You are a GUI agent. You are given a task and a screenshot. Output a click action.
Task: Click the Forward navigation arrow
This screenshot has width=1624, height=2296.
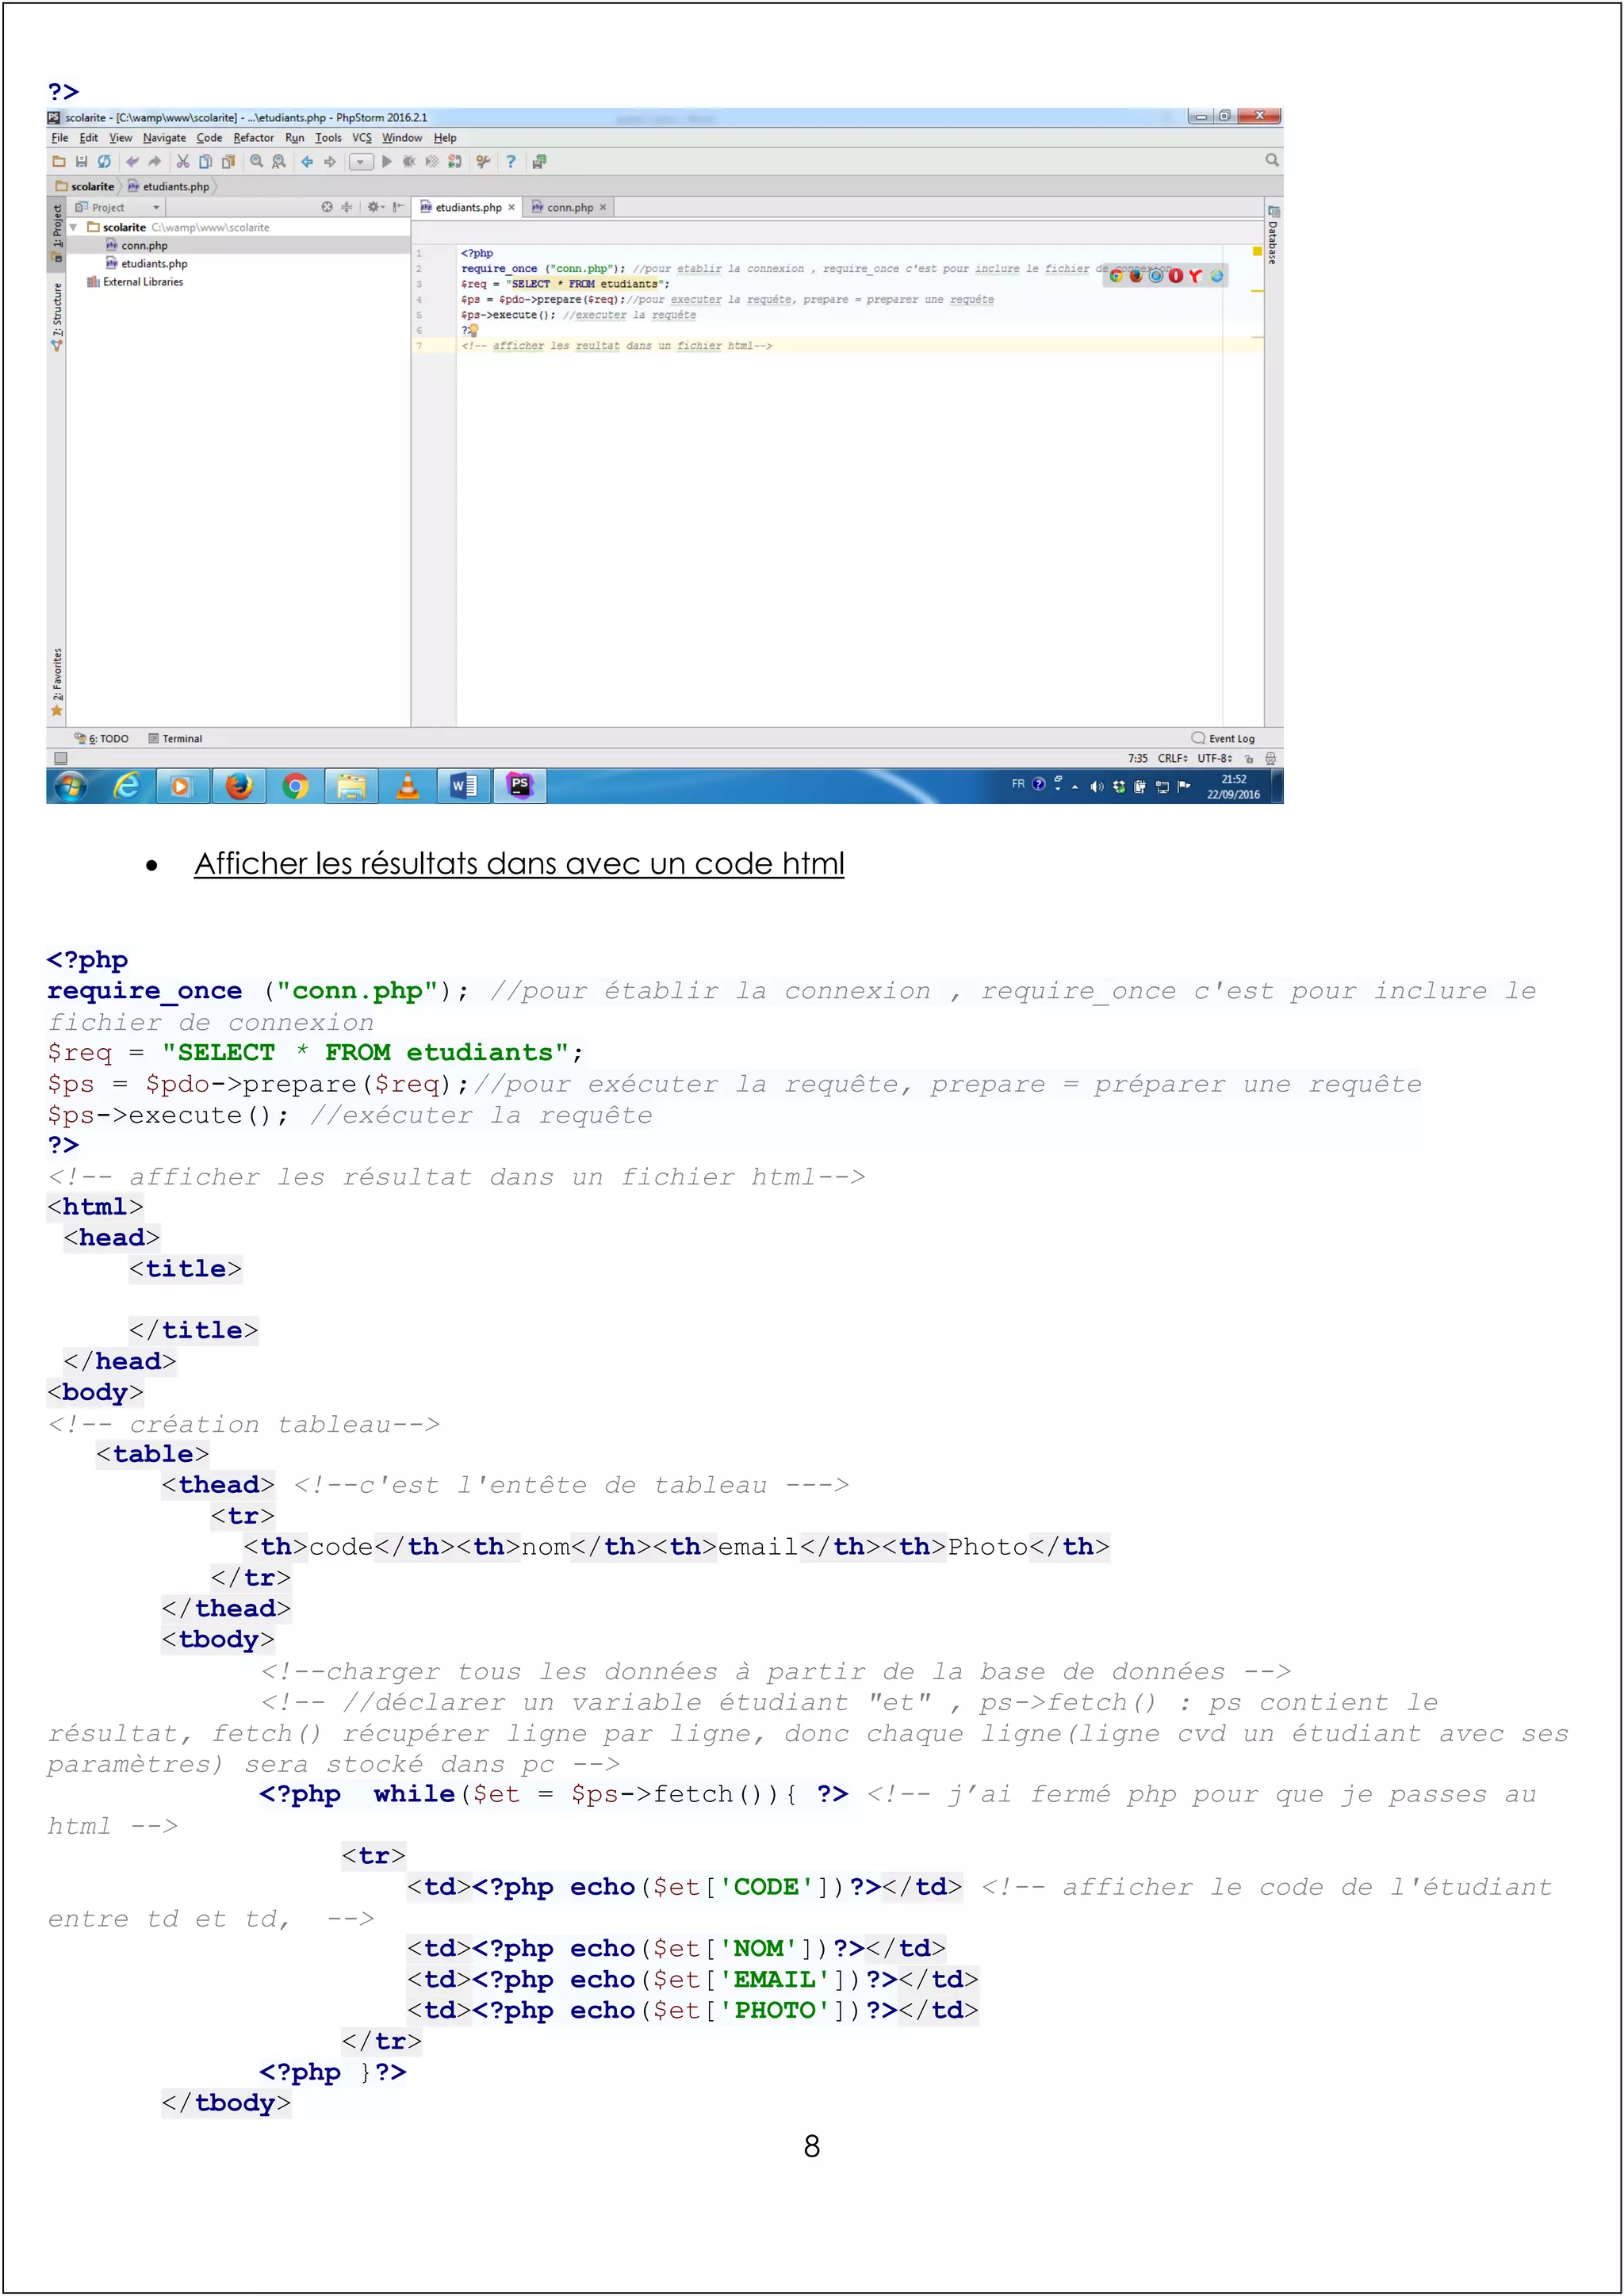coord(330,161)
